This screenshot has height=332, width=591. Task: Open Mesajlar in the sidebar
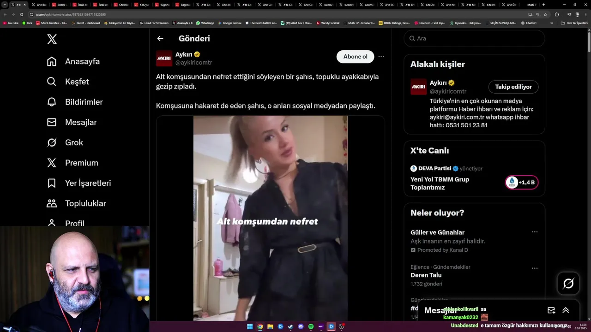[72, 122]
